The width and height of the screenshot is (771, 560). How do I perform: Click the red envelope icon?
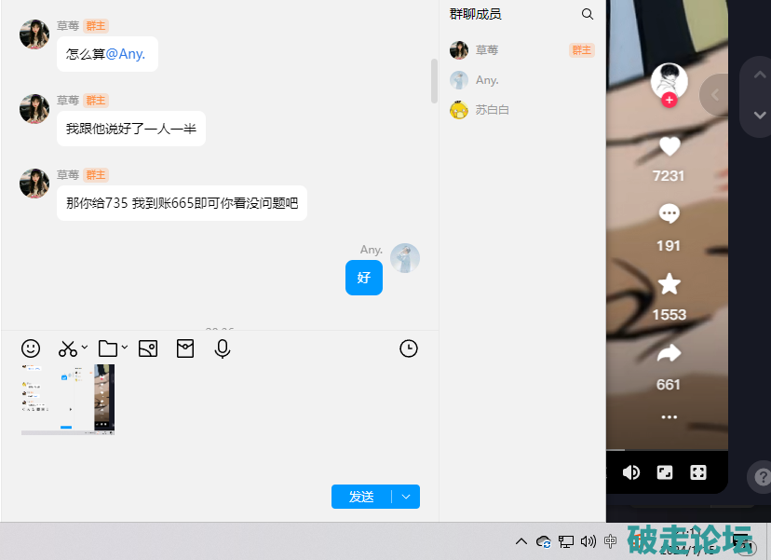(x=185, y=348)
